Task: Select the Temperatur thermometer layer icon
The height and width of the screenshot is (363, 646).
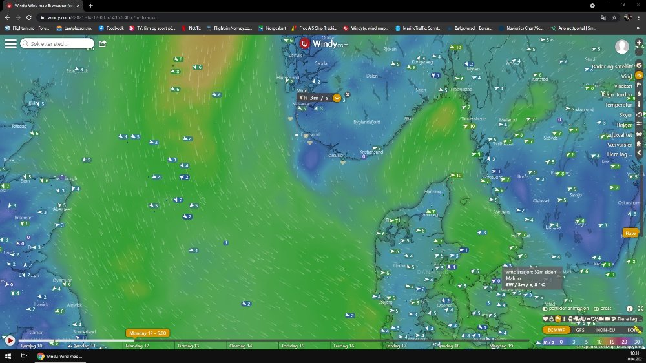Action: tap(639, 104)
